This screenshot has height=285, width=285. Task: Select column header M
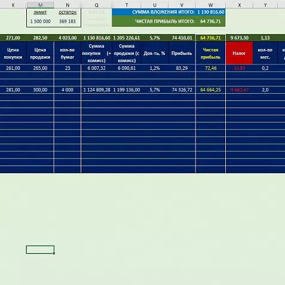pos(40,5)
